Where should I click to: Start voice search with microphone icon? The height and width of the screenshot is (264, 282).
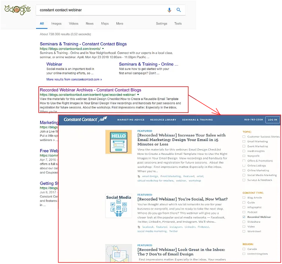pyautogui.click(x=169, y=10)
